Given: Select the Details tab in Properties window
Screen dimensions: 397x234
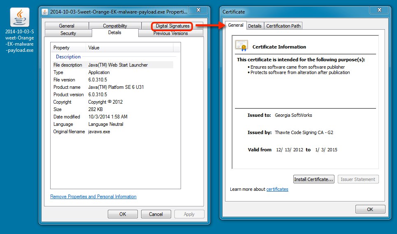Looking at the screenshot, I should coord(115,32).
